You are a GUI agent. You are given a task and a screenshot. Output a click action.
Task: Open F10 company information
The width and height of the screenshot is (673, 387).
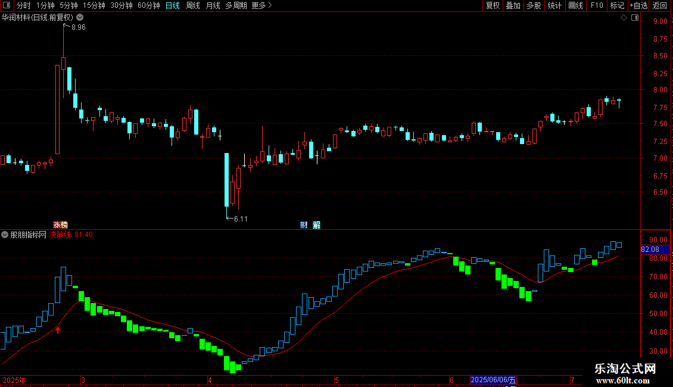coord(597,5)
